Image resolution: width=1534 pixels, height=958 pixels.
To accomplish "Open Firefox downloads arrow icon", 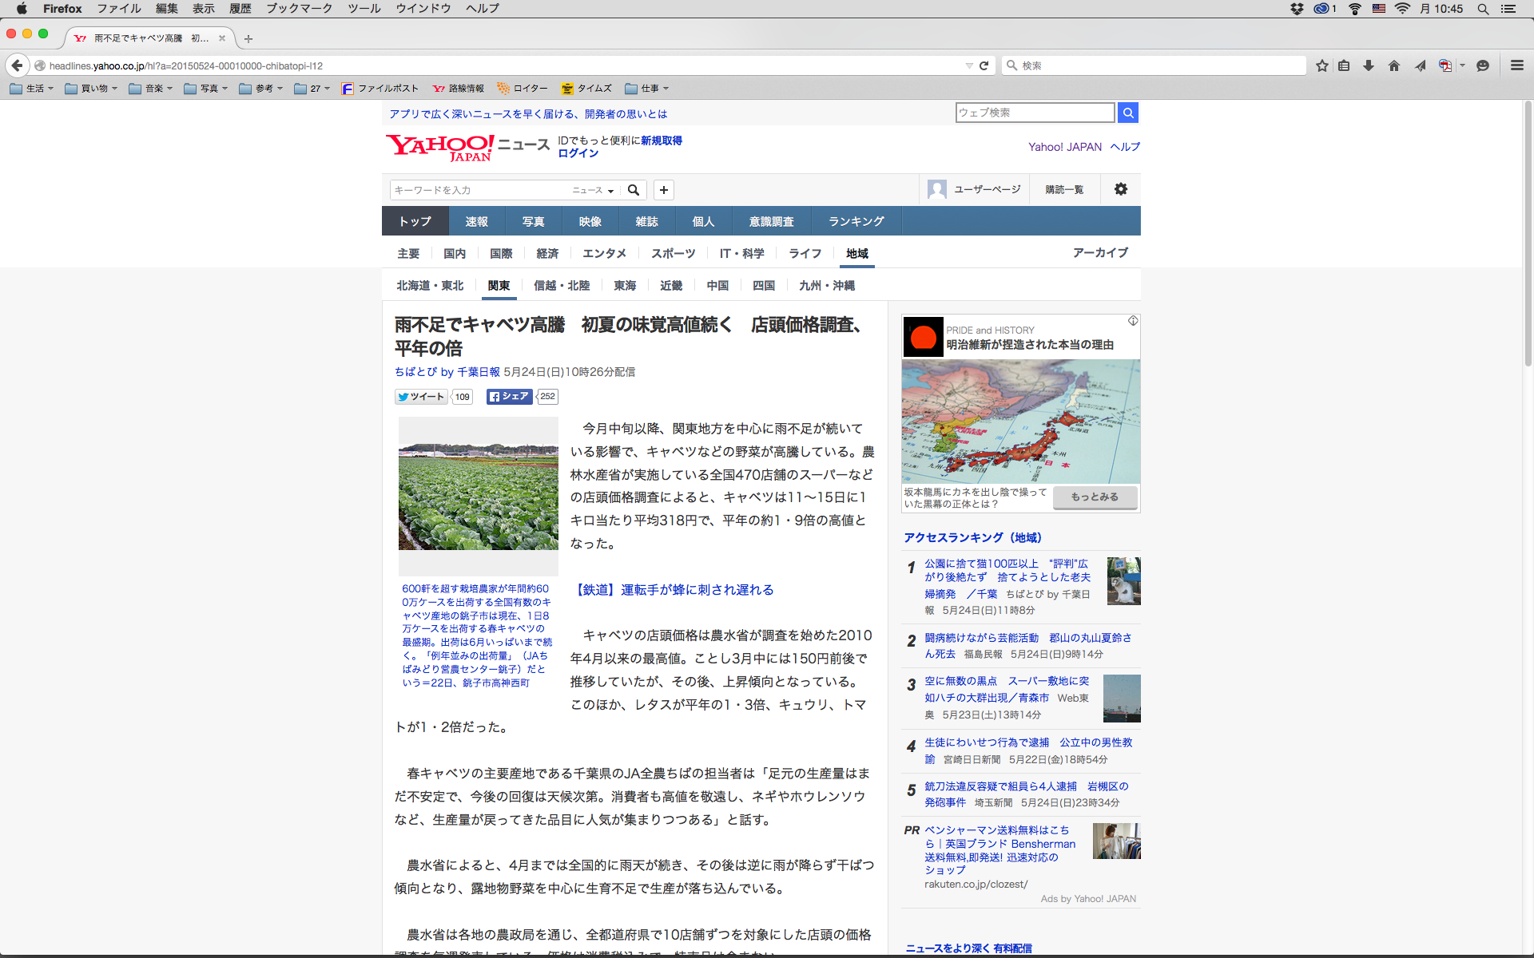I will [x=1369, y=65].
